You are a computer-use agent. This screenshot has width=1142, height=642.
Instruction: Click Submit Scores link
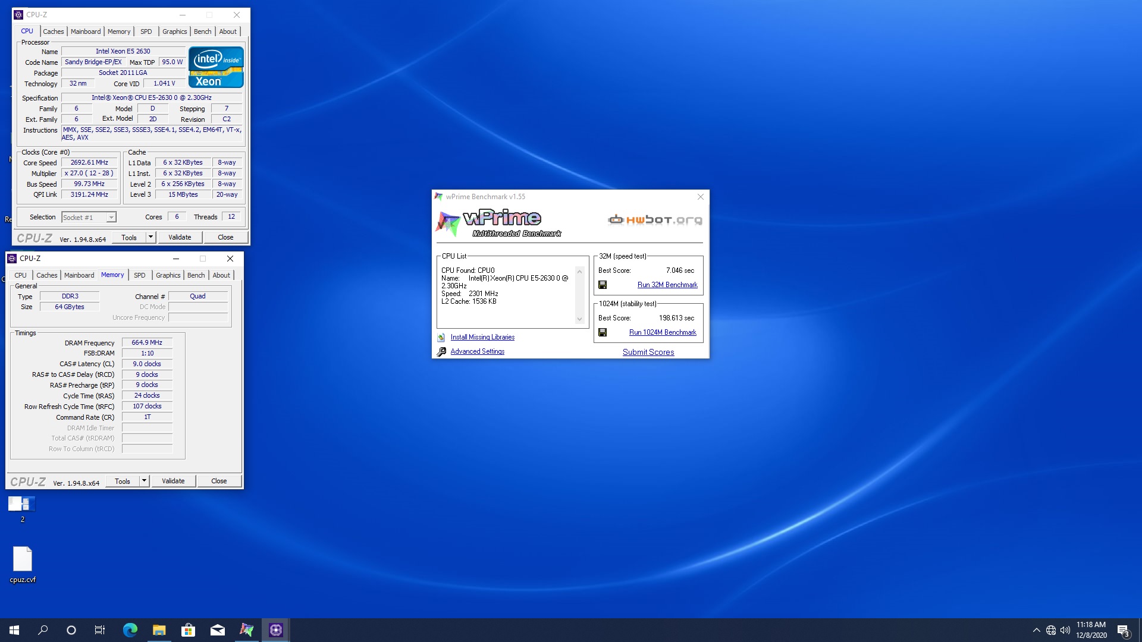[648, 352]
